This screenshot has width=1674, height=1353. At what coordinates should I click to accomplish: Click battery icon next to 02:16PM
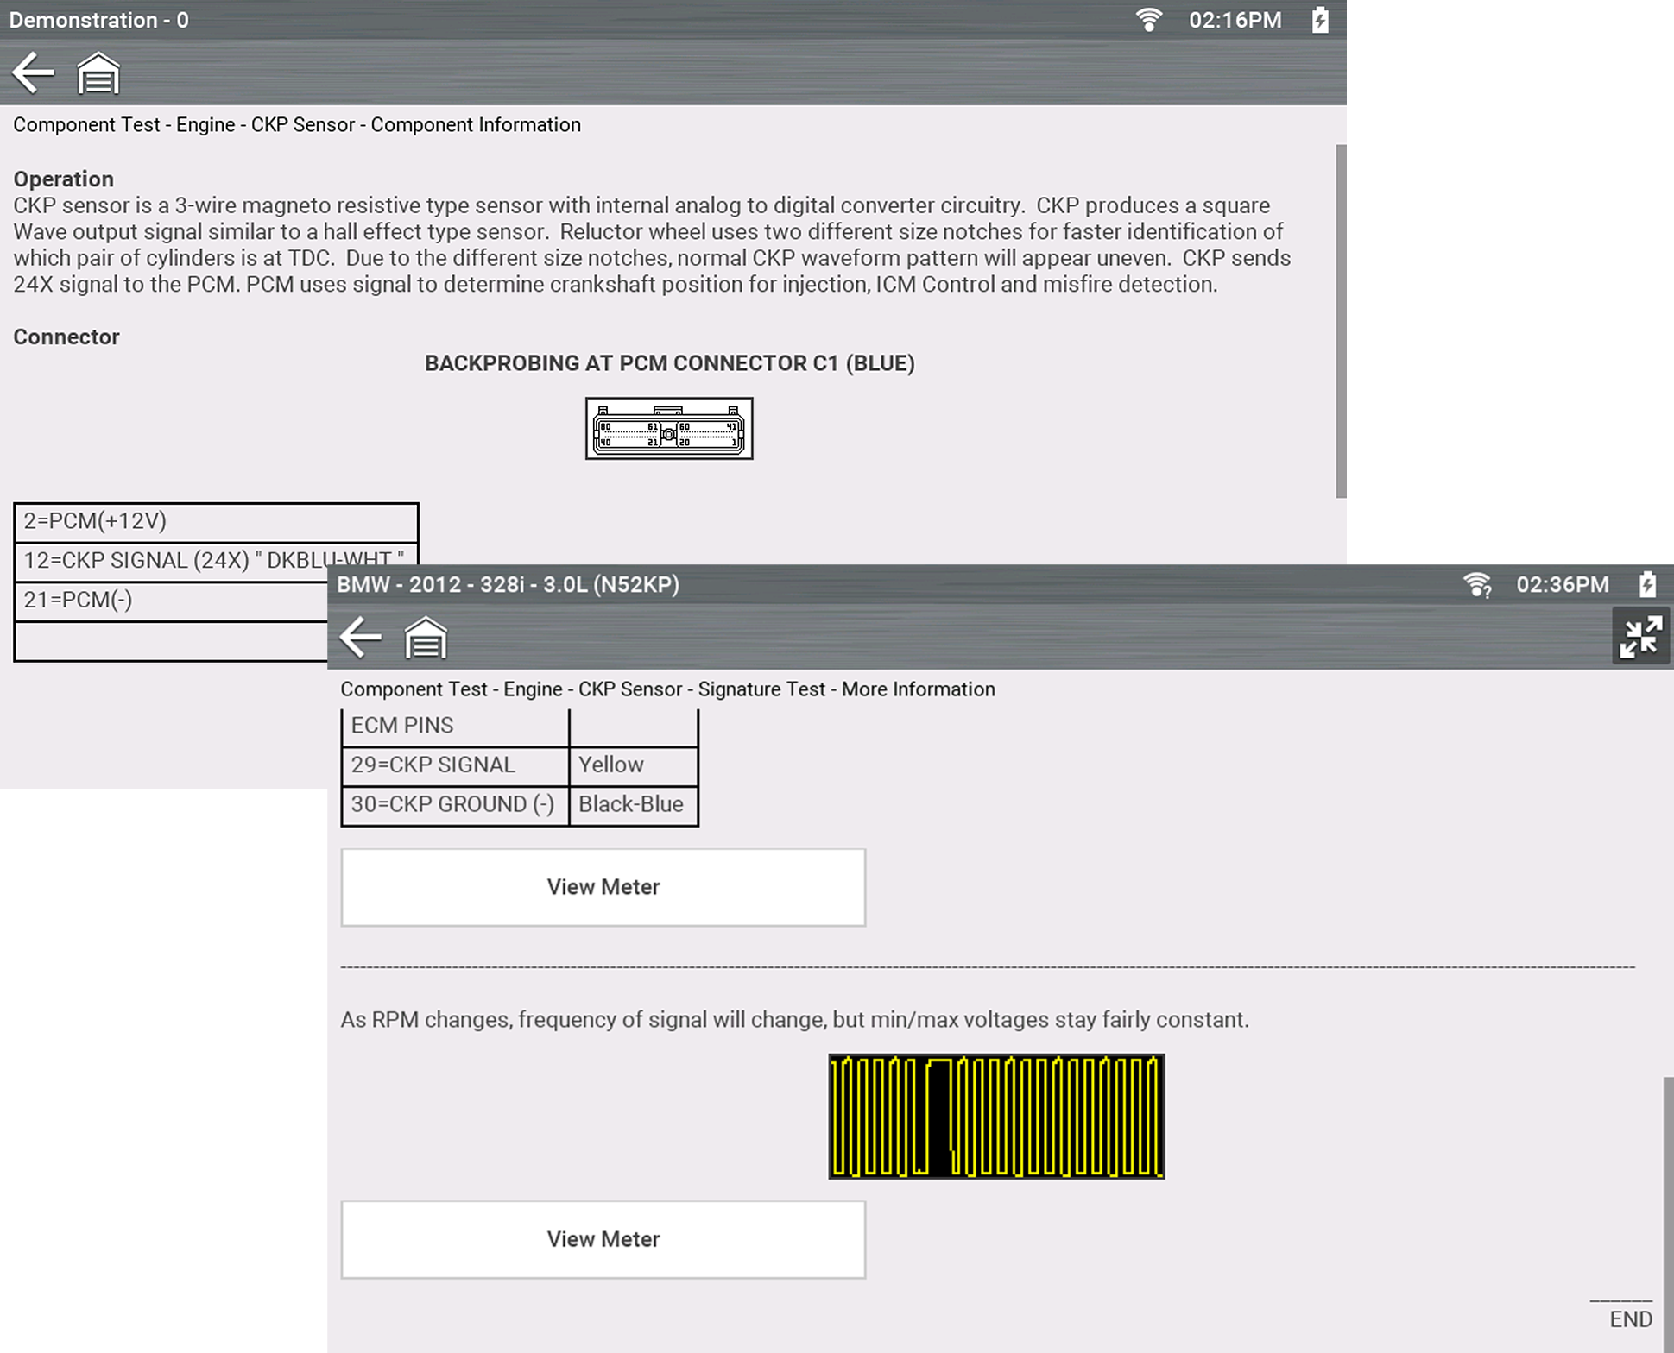[1320, 20]
